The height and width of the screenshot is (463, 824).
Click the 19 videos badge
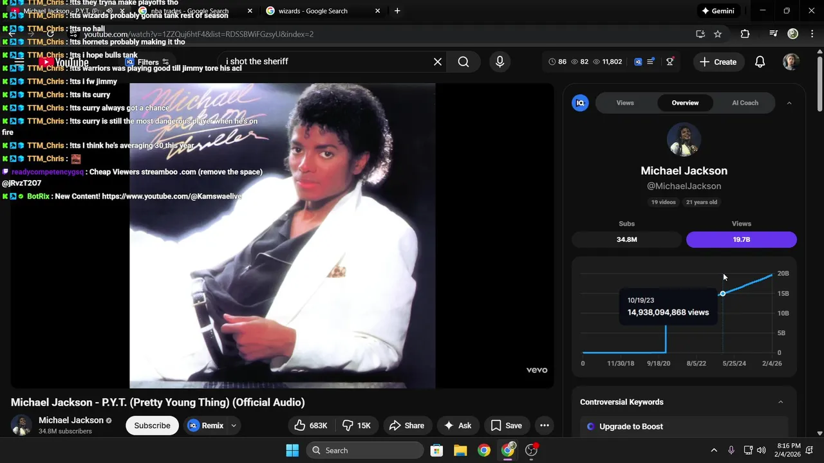point(664,202)
